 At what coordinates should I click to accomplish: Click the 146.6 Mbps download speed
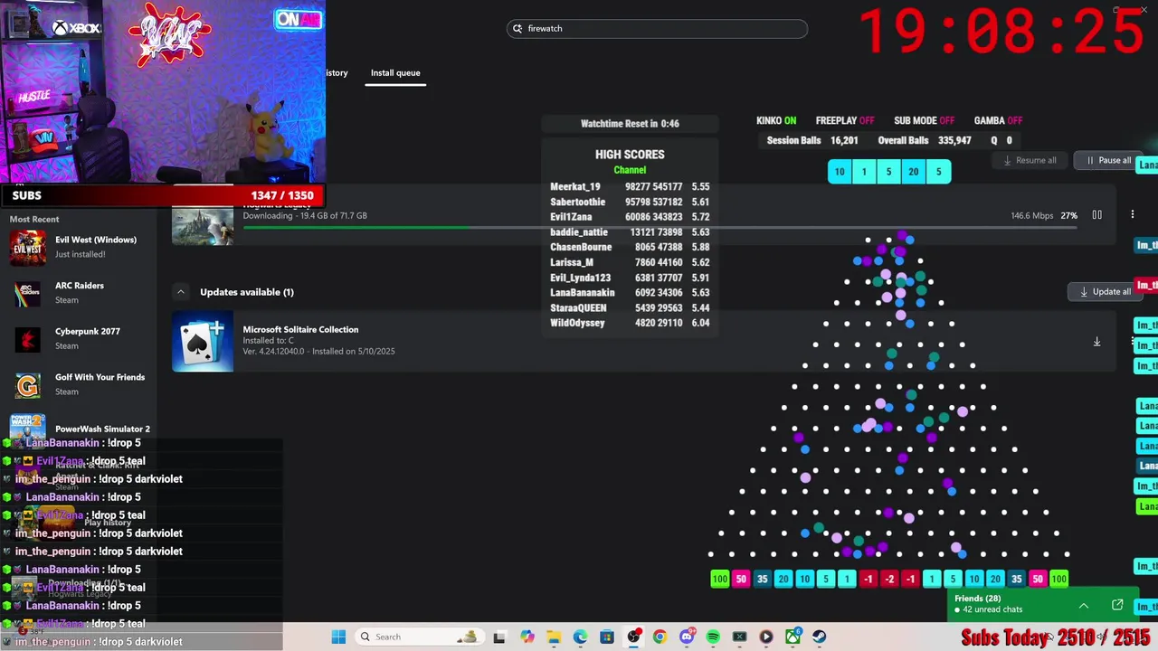tap(1031, 216)
